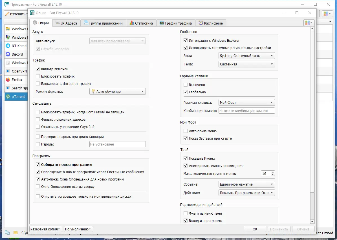The height and width of the screenshot is (240, 337).
Task: Uncheck Глобально hotkeys checkbox
Action: coord(186,92)
